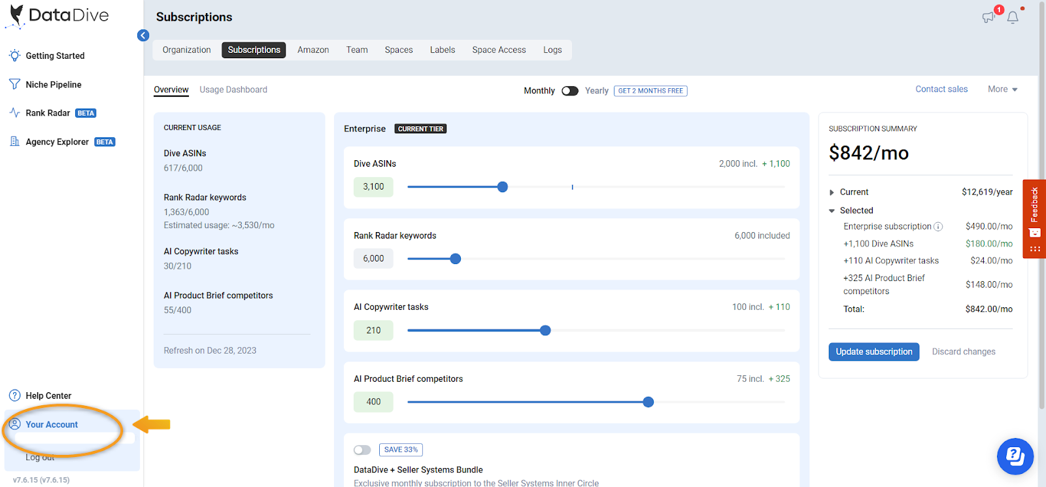The height and width of the screenshot is (487, 1046).
Task: Switch to the Usage Dashboard sub-tab
Action: click(233, 90)
